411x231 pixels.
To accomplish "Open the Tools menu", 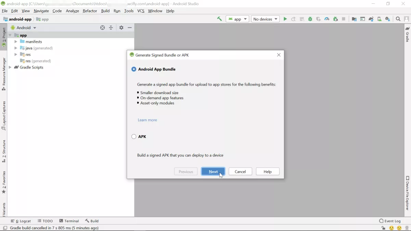I will (129, 11).
